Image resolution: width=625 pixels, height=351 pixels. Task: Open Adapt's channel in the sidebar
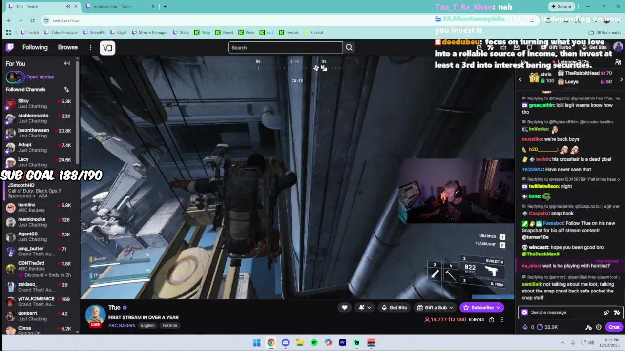(39, 148)
